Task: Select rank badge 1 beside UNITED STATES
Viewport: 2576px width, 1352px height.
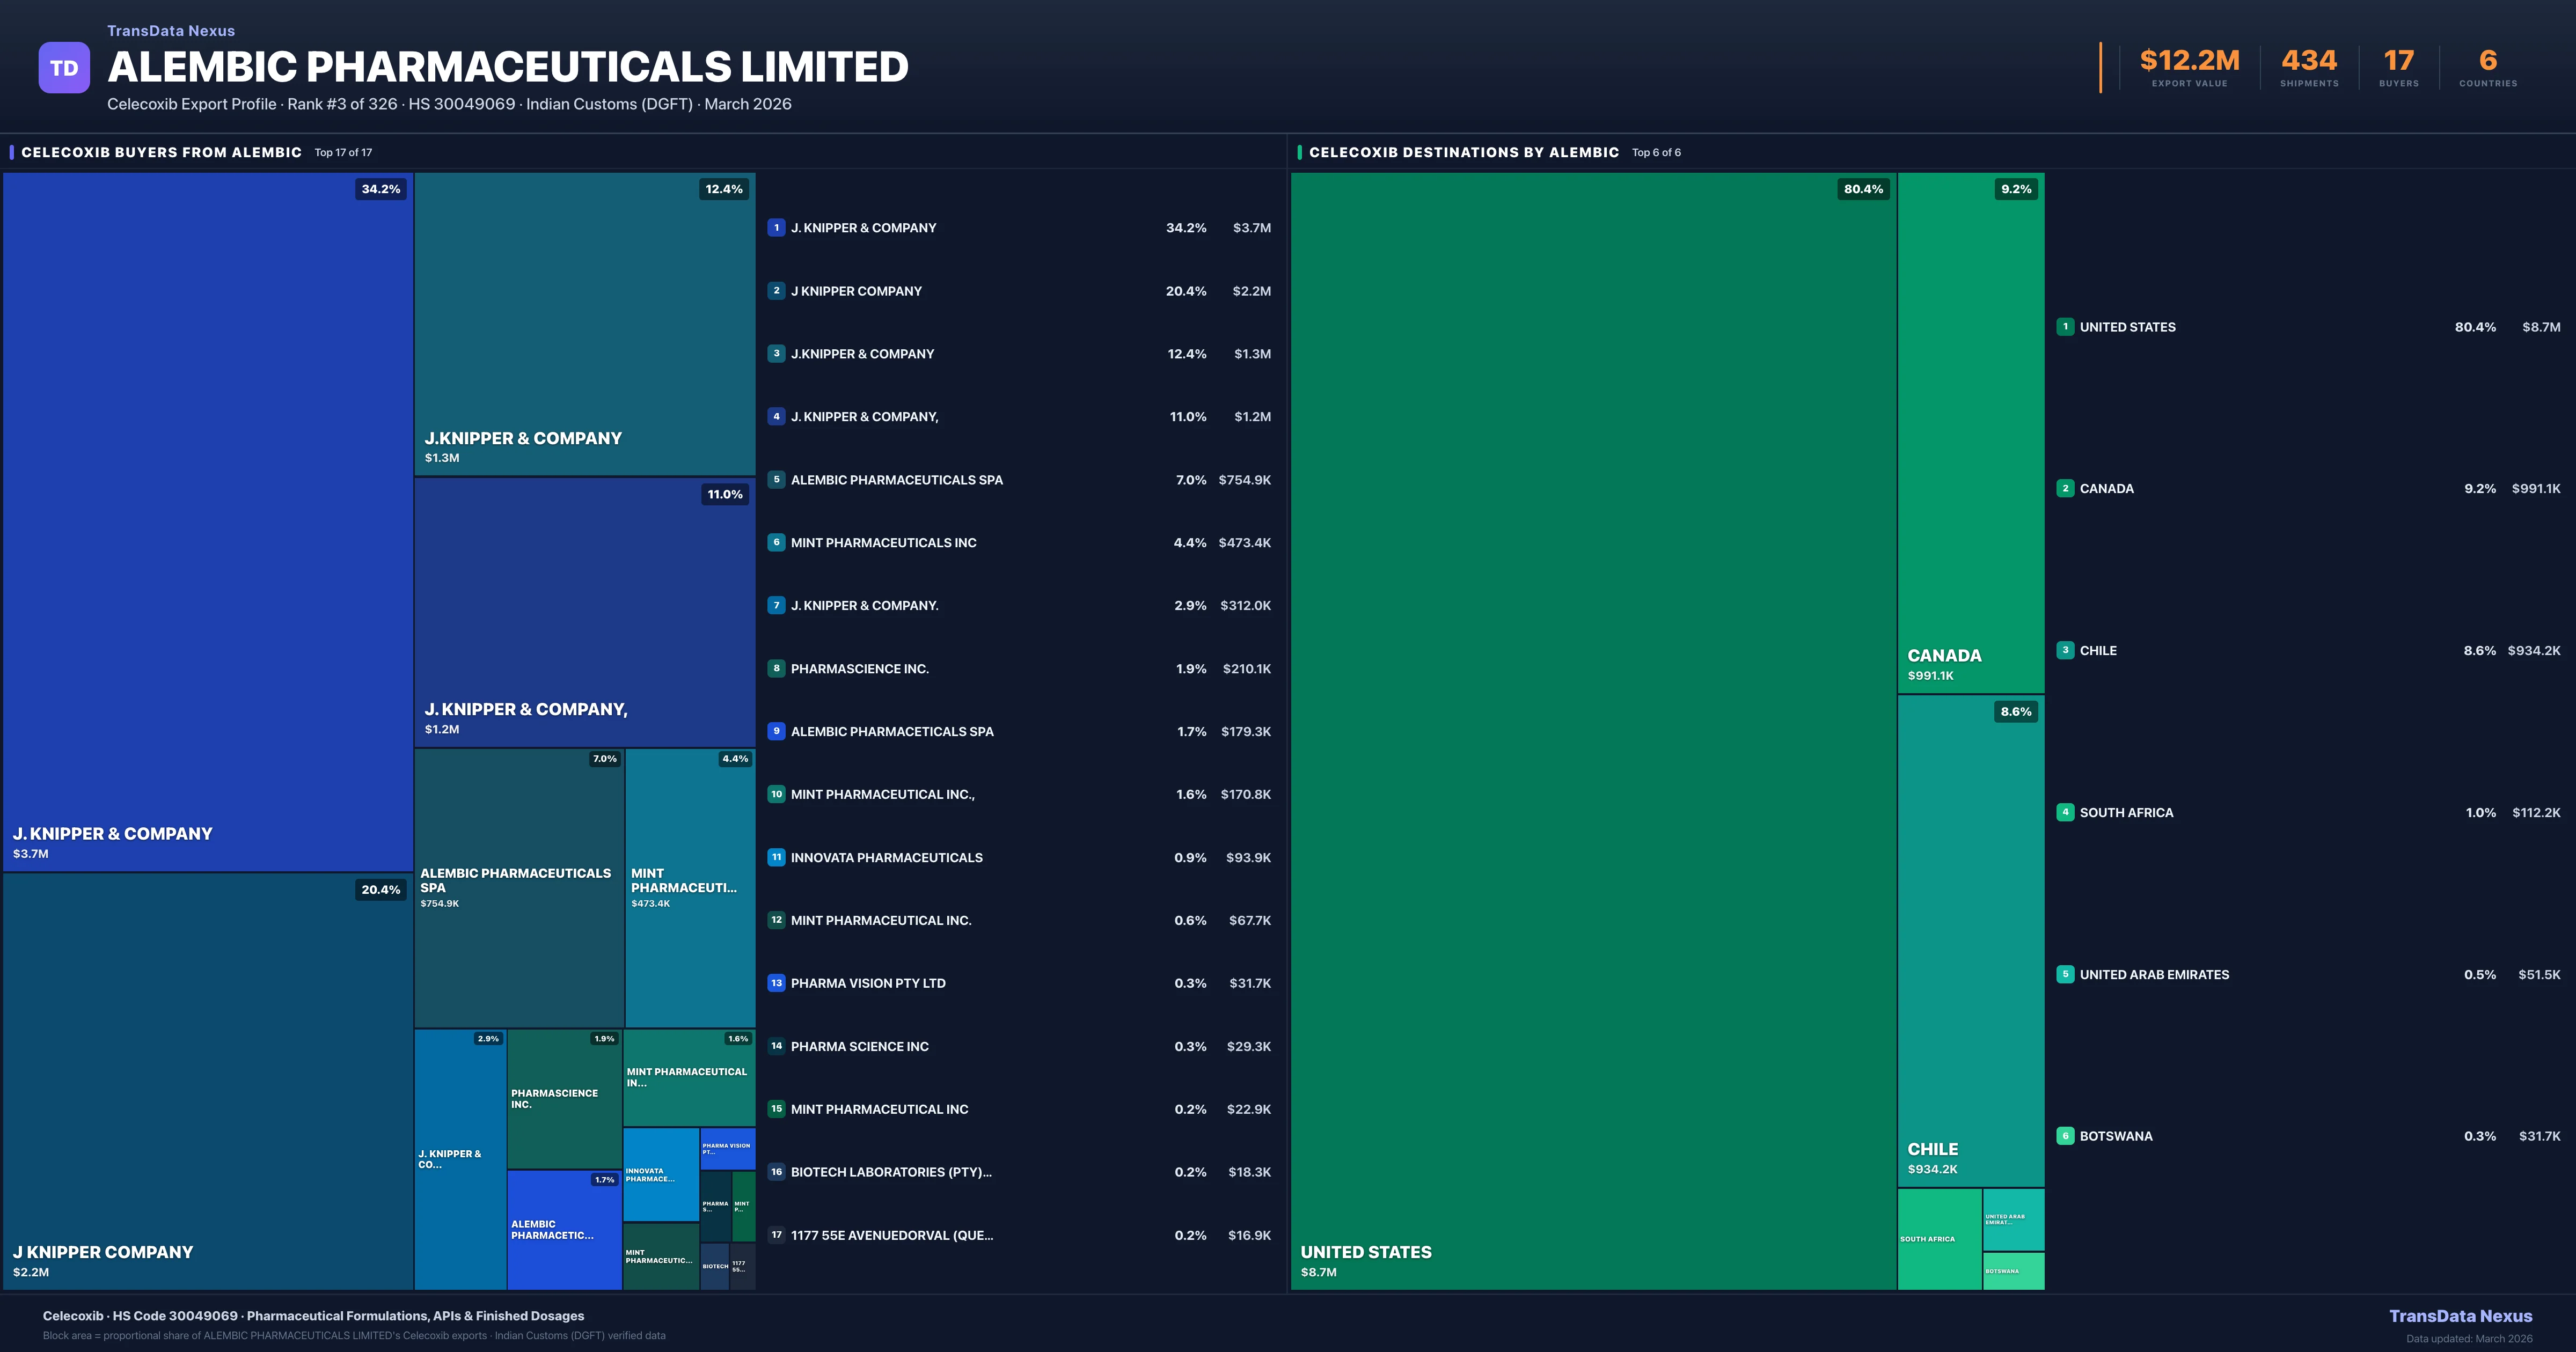Action: click(2066, 326)
